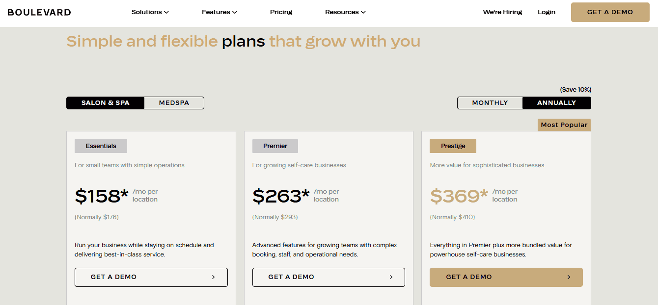Toggle billing to MONTHLY
This screenshot has height=305, width=658.
(490, 102)
